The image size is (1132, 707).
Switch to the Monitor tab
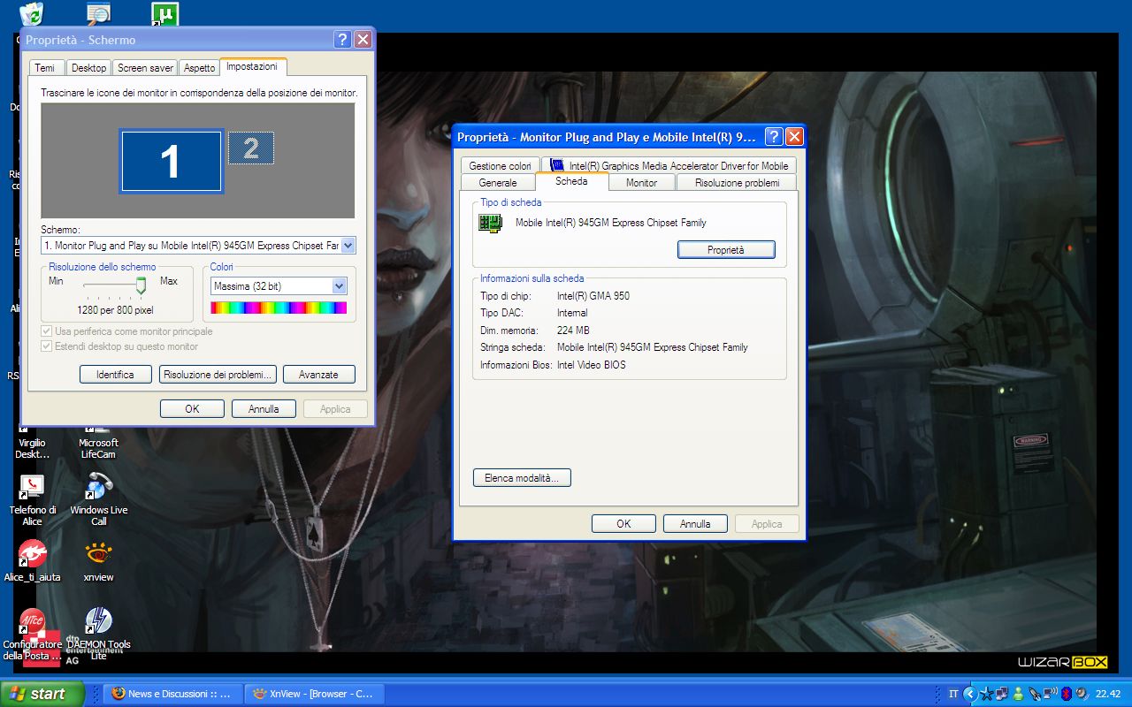(x=641, y=182)
